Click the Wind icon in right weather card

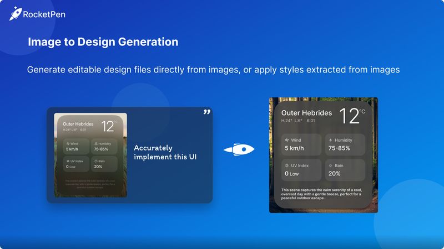(287, 141)
